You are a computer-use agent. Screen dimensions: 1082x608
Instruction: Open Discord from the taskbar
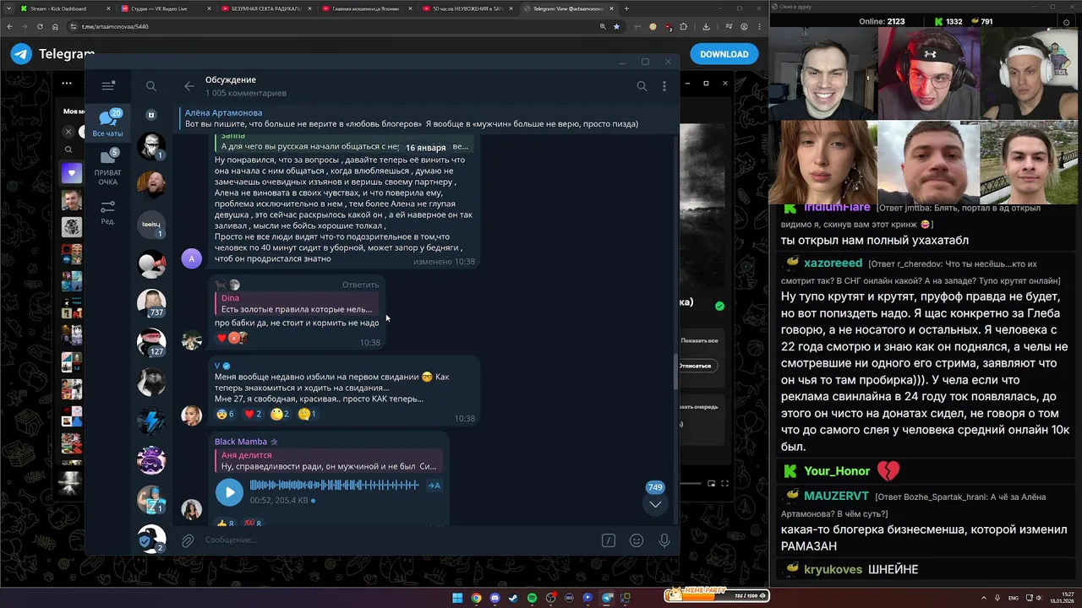click(495, 598)
